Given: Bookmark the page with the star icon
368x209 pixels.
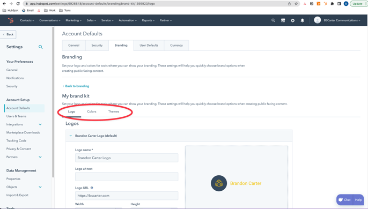Looking at the screenshot, I should (296, 4).
